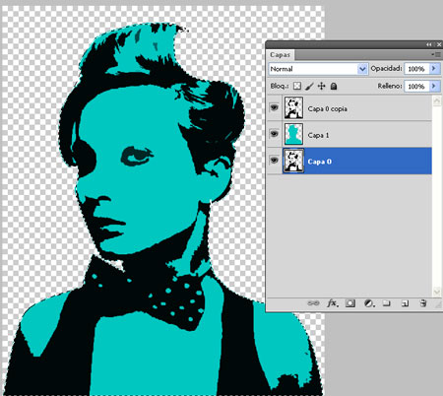Click the link layers chain icon
443x396 pixels.
[x=313, y=303]
